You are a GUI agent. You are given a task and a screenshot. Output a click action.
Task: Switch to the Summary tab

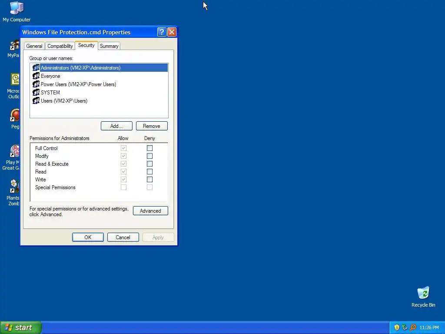coord(109,46)
